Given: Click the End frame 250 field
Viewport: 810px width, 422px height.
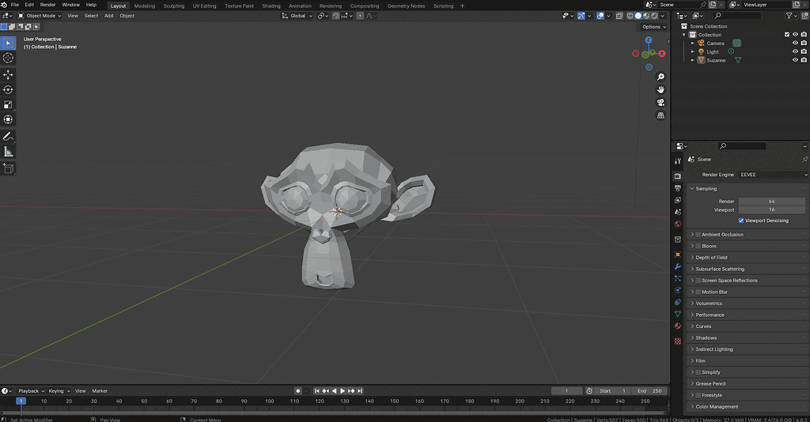Looking at the screenshot, I should [x=649, y=391].
